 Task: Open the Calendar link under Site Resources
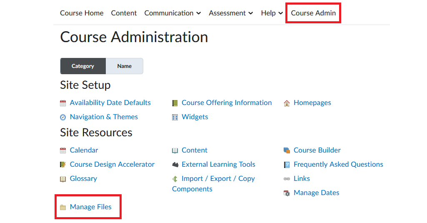(84, 150)
